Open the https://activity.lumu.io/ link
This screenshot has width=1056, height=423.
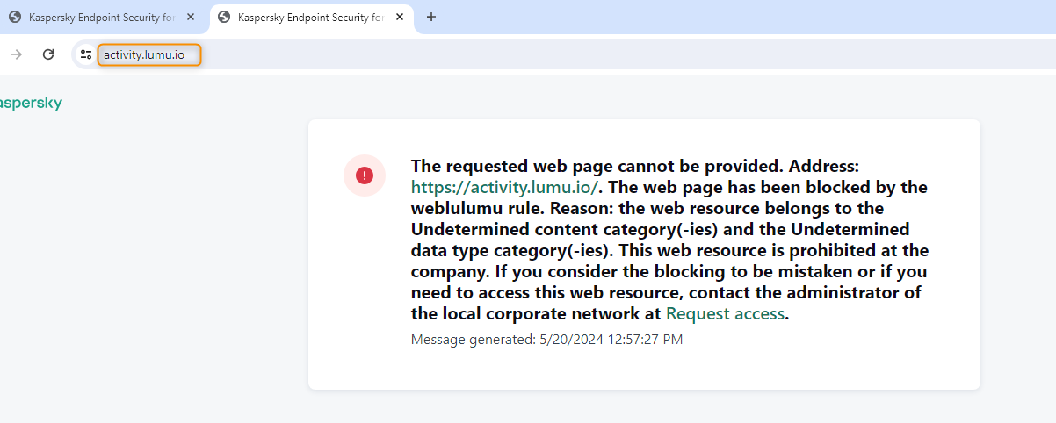[504, 188]
